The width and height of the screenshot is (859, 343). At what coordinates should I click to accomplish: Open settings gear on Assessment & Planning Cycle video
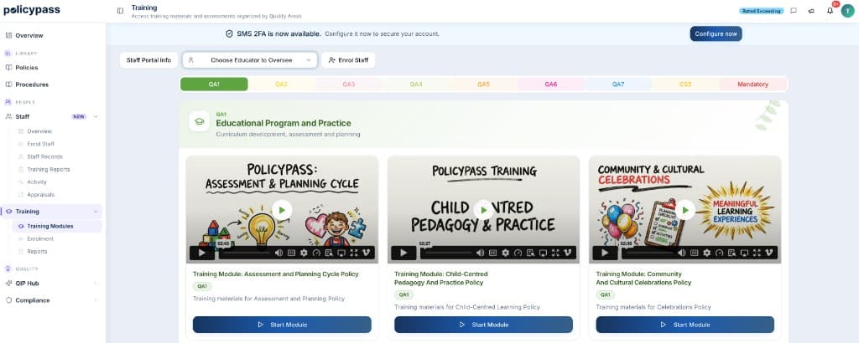[x=304, y=253]
